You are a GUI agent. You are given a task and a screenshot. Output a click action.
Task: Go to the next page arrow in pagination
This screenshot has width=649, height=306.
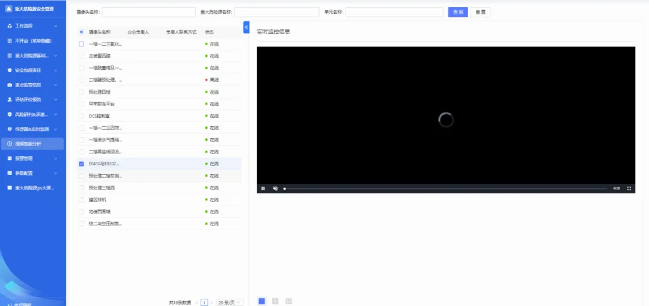[x=212, y=302]
